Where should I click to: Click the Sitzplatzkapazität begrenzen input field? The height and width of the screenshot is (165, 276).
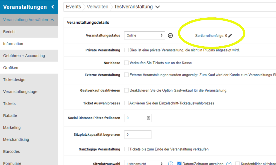(x=138, y=135)
